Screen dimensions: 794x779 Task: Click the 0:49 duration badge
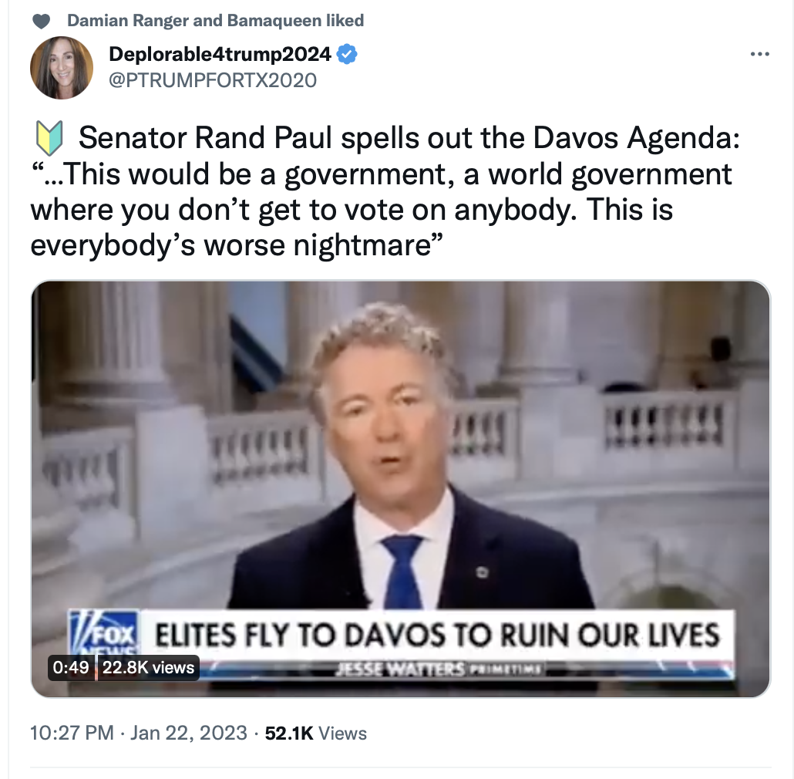(71, 667)
